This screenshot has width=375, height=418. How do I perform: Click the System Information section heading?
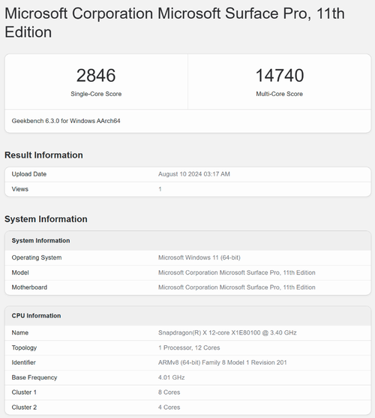click(x=46, y=219)
